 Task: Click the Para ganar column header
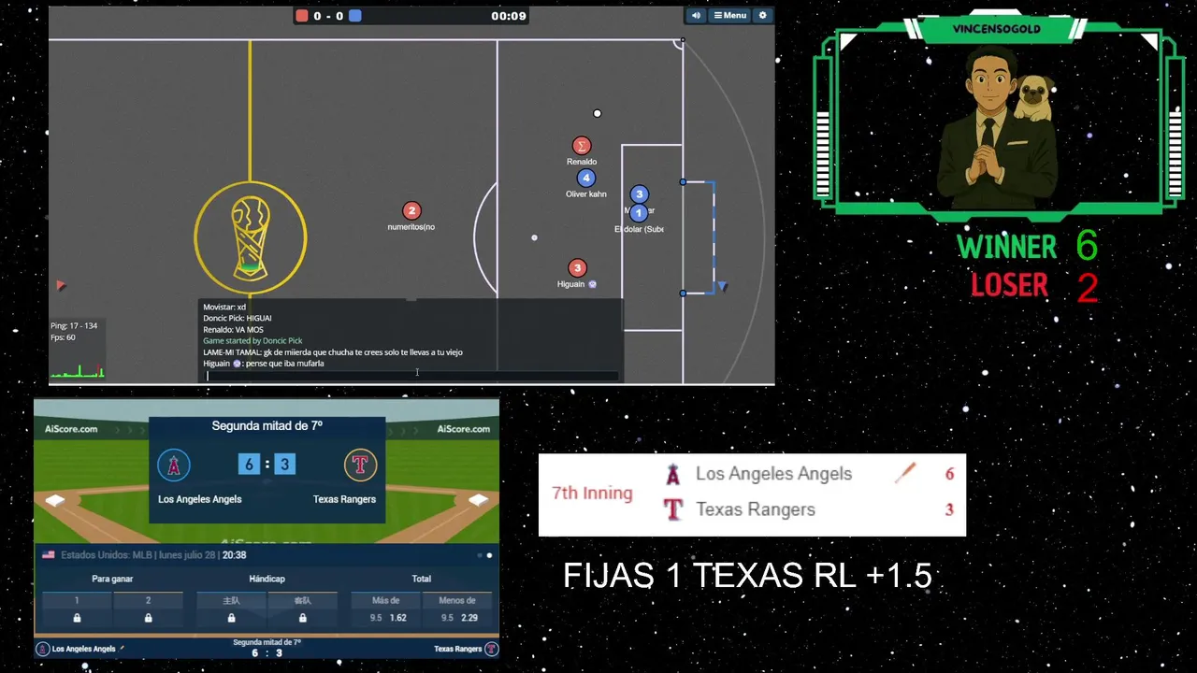(x=112, y=579)
